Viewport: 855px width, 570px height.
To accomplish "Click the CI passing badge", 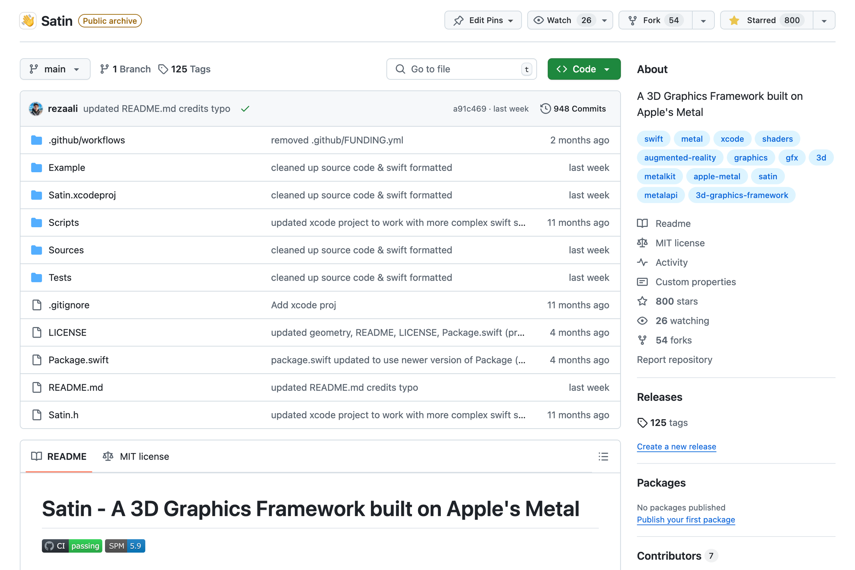I will coord(72,546).
